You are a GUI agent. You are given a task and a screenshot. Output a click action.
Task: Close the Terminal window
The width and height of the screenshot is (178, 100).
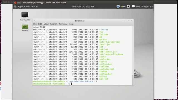pyautogui.click(x=131, y=21)
